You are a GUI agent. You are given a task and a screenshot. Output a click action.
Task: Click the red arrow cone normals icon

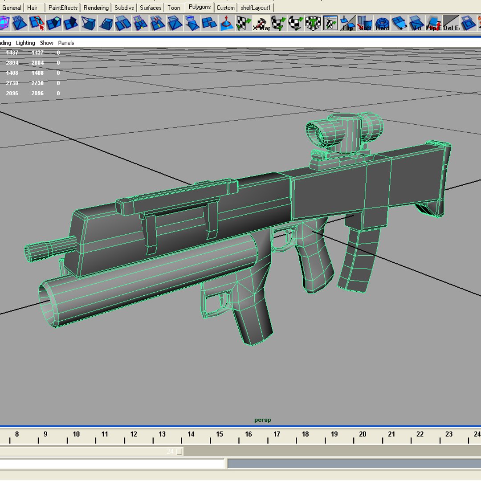(226, 23)
